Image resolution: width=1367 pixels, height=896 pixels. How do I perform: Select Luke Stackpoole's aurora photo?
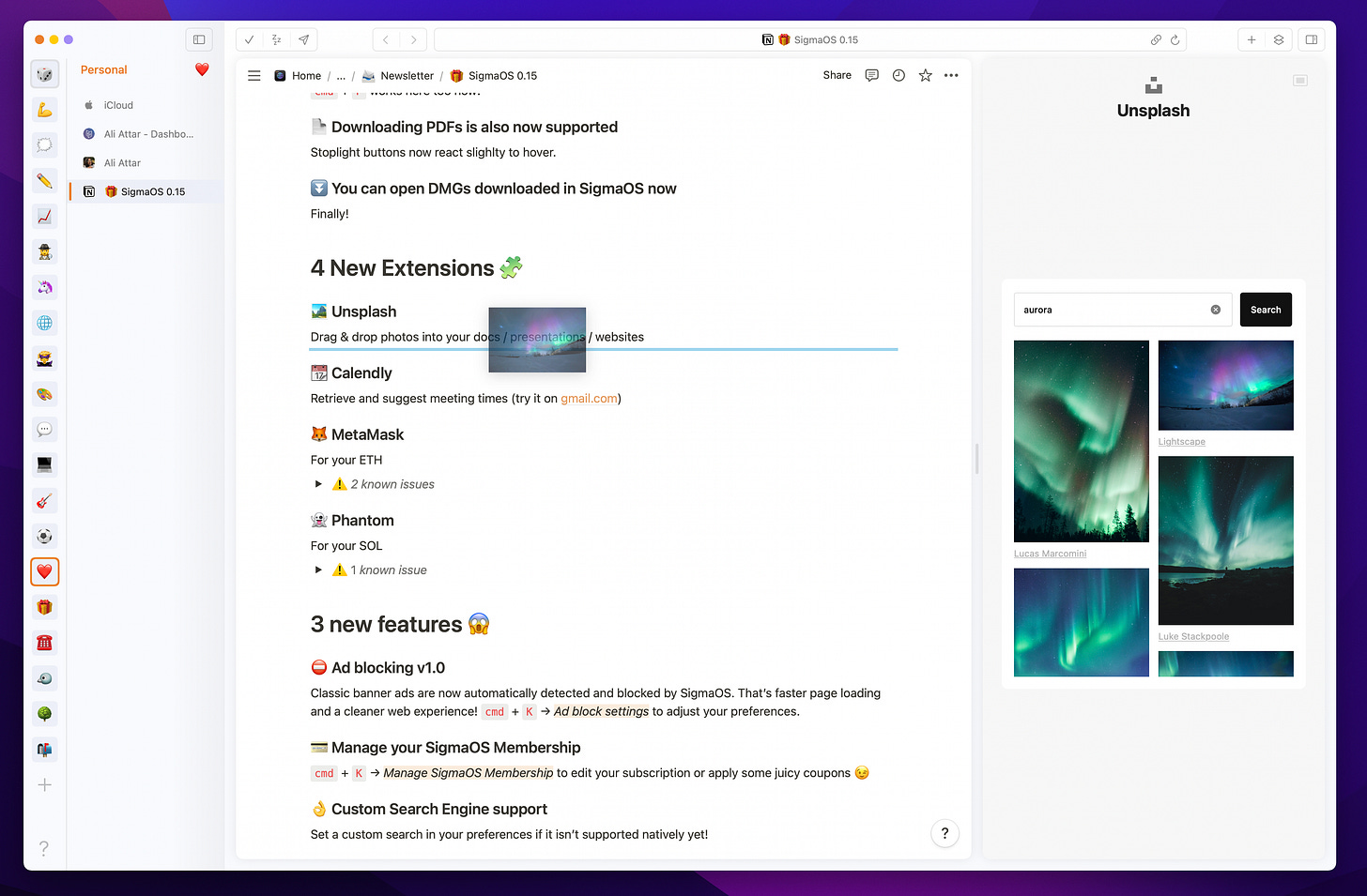point(1226,540)
